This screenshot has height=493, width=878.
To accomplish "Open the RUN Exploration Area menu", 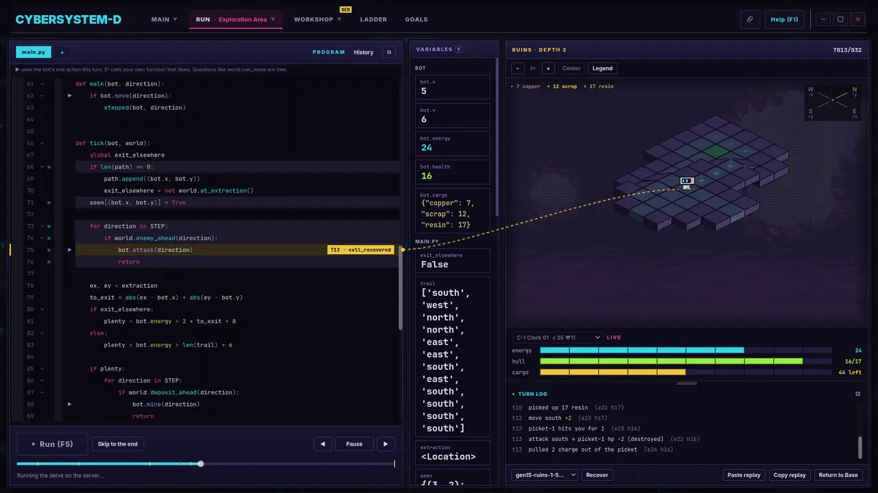I will 235,19.
